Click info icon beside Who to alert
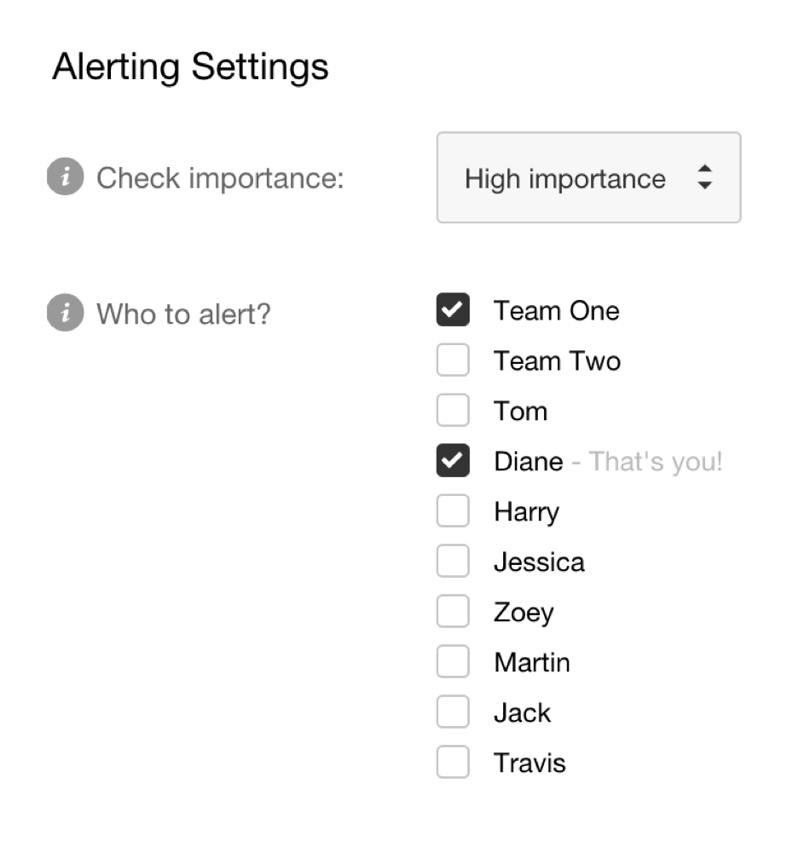The image size is (793, 847). 66,314
